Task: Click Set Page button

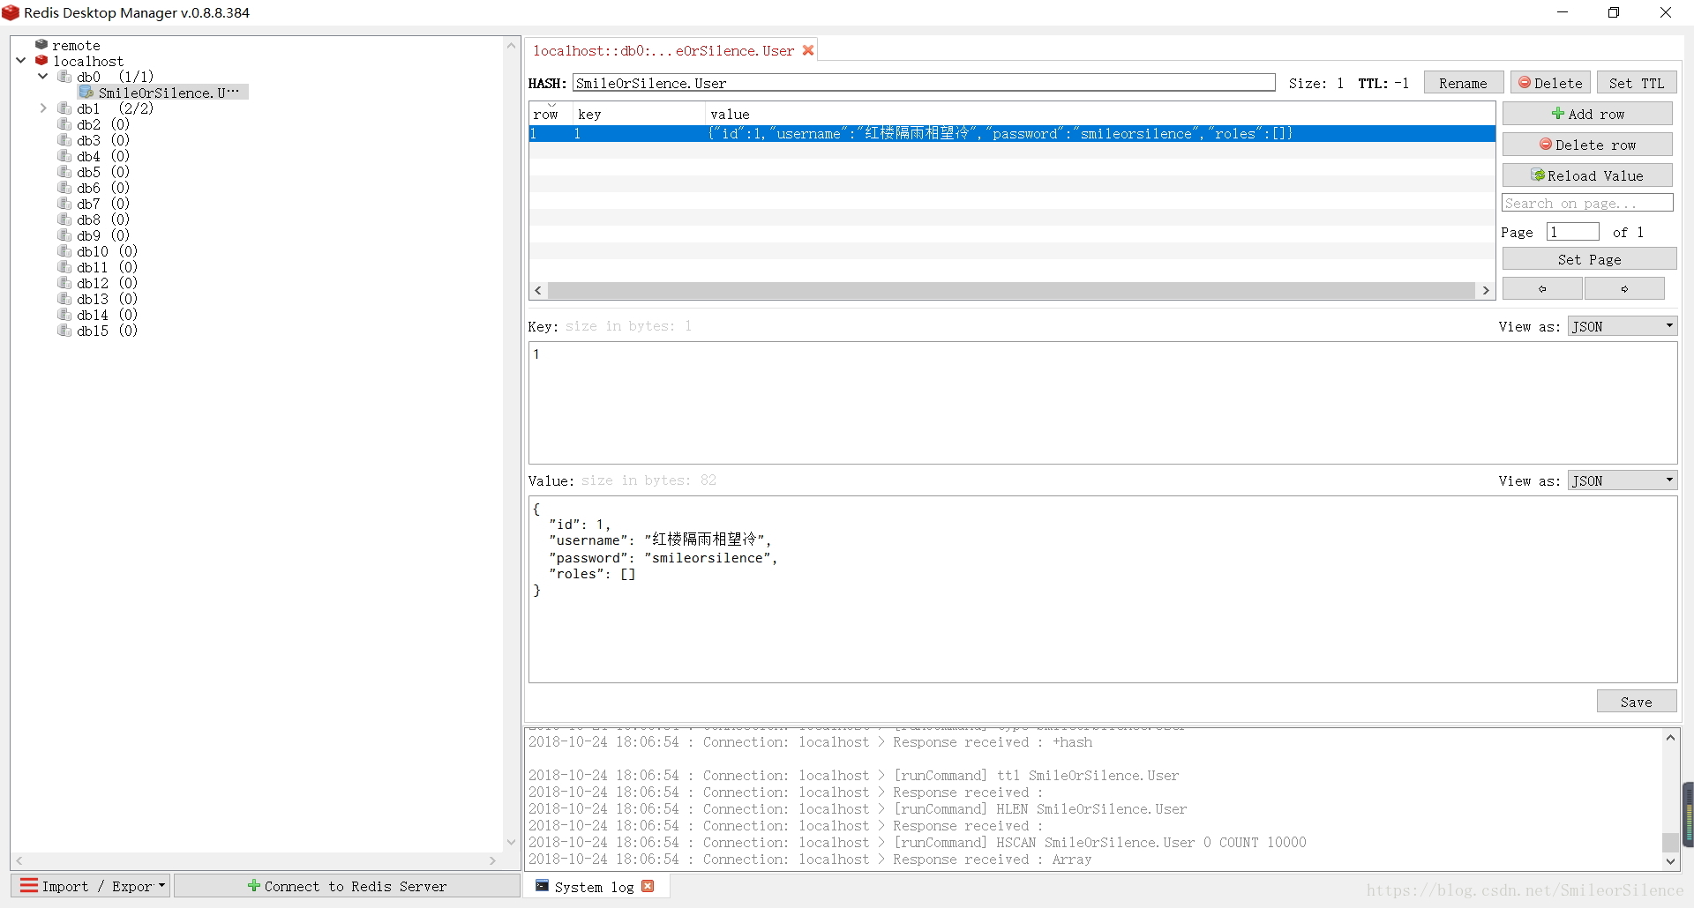Action: [1589, 259]
